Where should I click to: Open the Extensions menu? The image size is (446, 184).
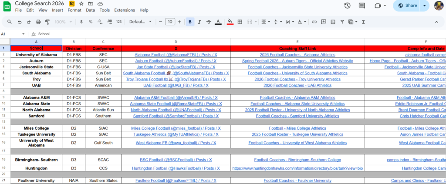coord(125,10)
